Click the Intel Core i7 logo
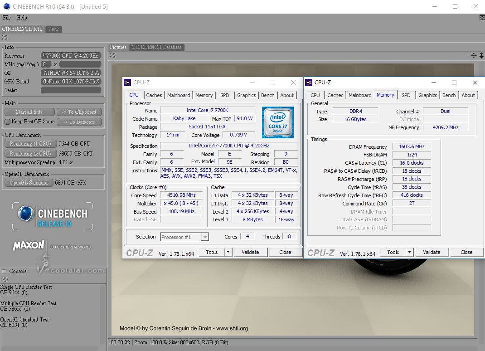 point(277,122)
